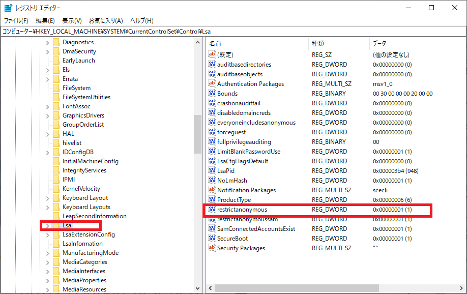Expand the Keyboard Layout key

47,198
